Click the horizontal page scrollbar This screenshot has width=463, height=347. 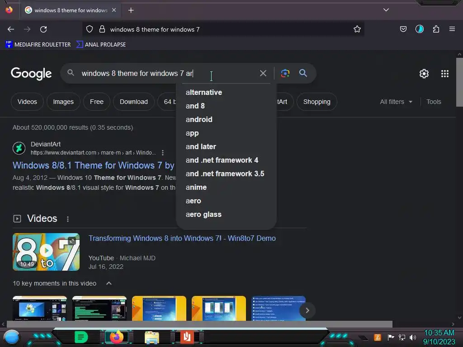click(199, 324)
